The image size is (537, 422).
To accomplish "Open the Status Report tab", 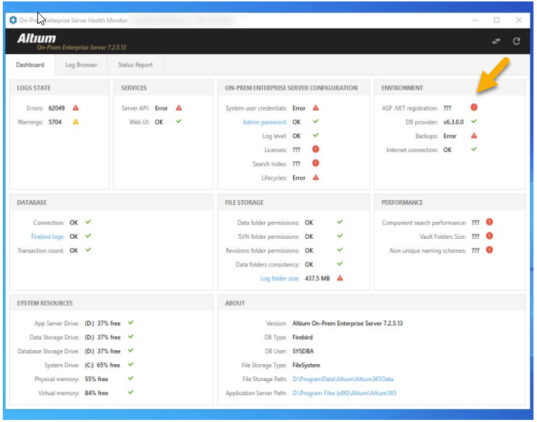I will pyautogui.click(x=135, y=65).
